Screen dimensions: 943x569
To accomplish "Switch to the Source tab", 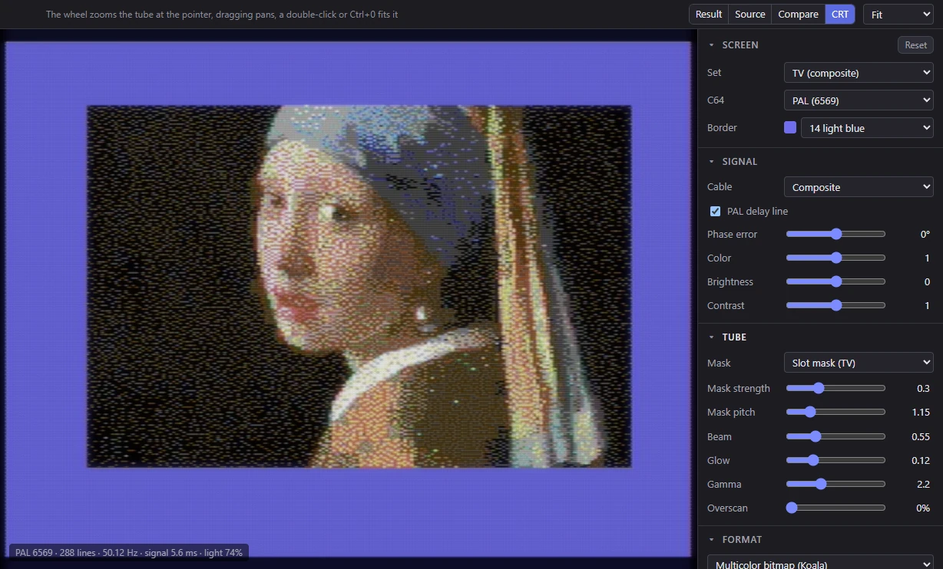I will tap(749, 14).
